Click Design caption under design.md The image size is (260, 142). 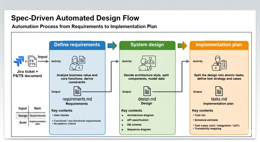click(x=147, y=103)
